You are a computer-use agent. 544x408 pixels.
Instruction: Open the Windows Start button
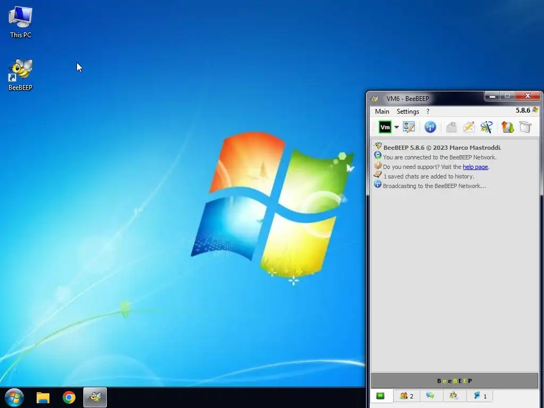tap(14, 397)
